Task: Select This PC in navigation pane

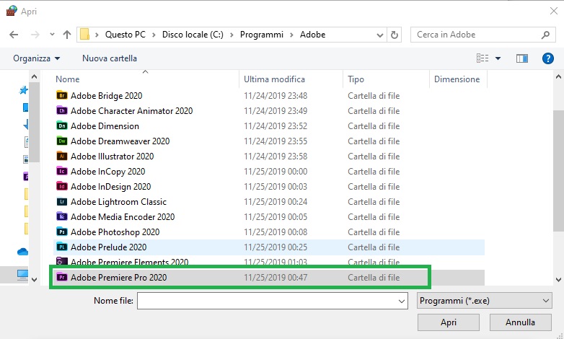Action: 22,275
